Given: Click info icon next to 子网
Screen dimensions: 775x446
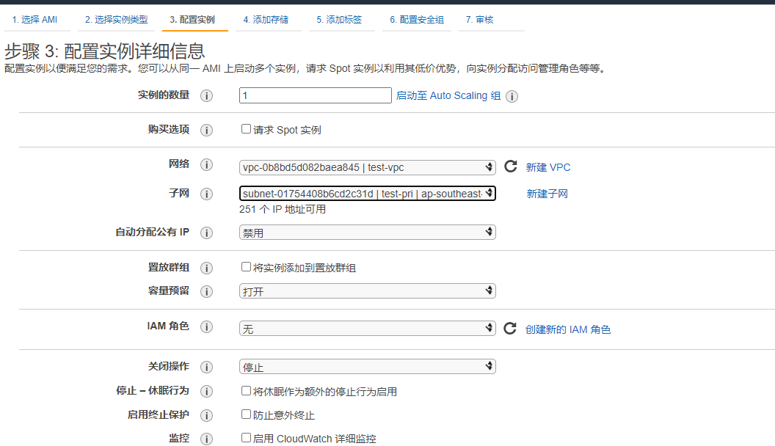Looking at the screenshot, I should pos(207,194).
